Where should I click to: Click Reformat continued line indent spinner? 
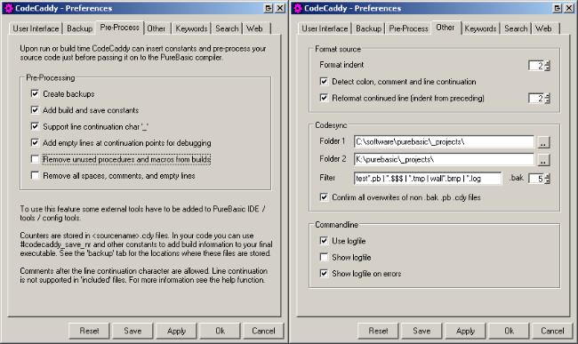pos(548,99)
